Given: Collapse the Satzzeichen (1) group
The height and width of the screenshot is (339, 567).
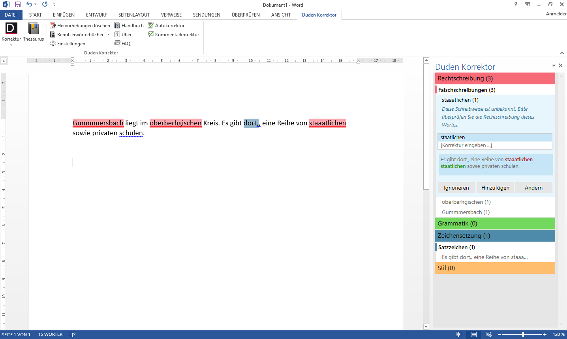Looking at the screenshot, I should tap(495, 247).
